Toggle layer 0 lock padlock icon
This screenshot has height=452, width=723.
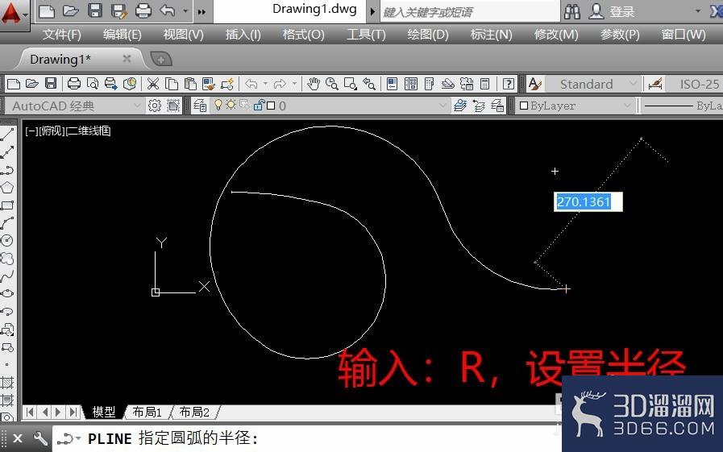pyautogui.click(x=258, y=105)
